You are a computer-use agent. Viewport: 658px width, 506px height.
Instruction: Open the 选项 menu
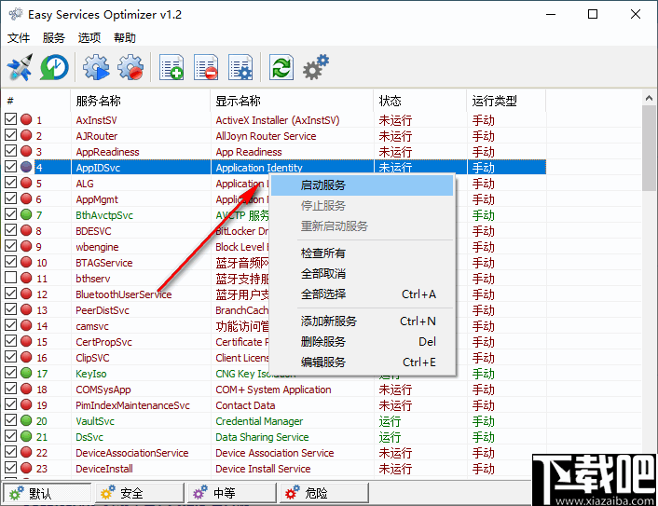(x=89, y=38)
